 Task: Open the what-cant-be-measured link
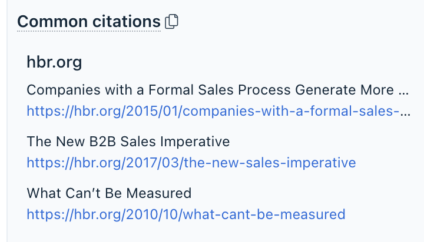186,214
